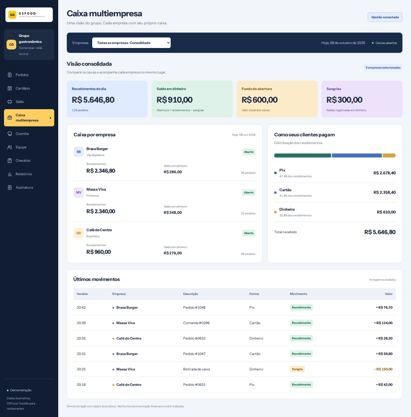Click the Recebimento tag in the 20:42 row

(x=301, y=308)
